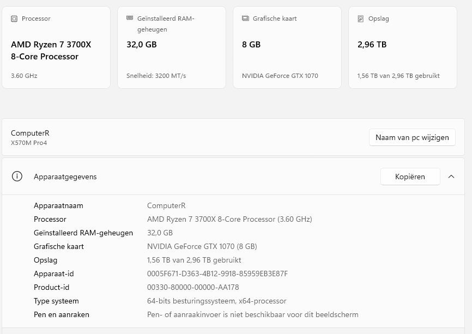Click the Naam van pc wijzigen button
This screenshot has height=334, width=472.
[412, 137]
